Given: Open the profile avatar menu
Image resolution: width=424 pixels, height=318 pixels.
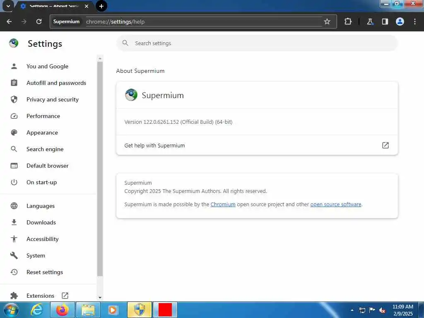Looking at the screenshot, I should pyautogui.click(x=400, y=22).
